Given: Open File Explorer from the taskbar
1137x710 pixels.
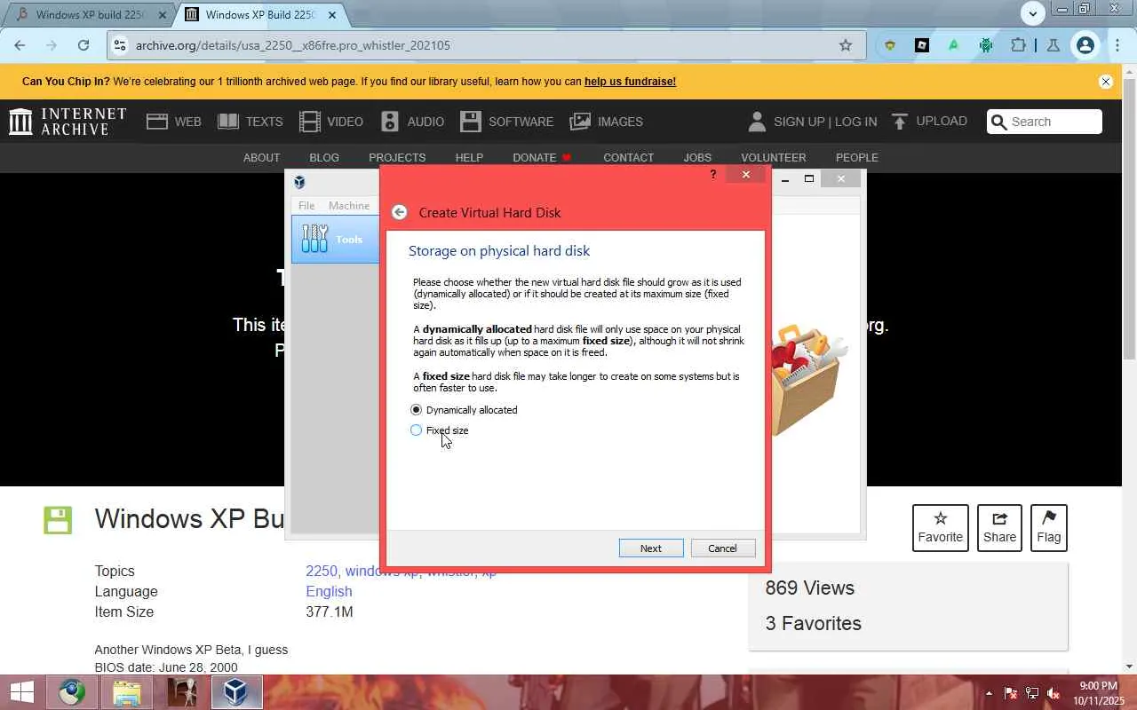Looking at the screenshot, I should (x=127, y=692).
